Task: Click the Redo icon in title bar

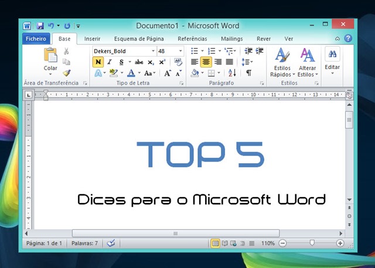Action: [x=67, y=26]
